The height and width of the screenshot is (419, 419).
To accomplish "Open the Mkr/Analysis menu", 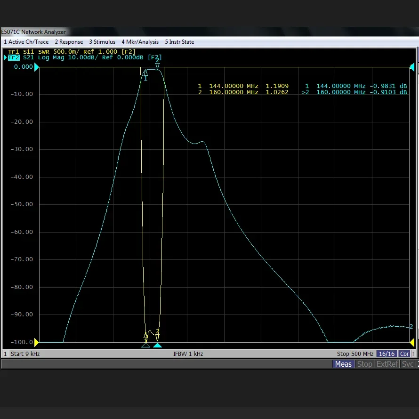I will 140,42.
